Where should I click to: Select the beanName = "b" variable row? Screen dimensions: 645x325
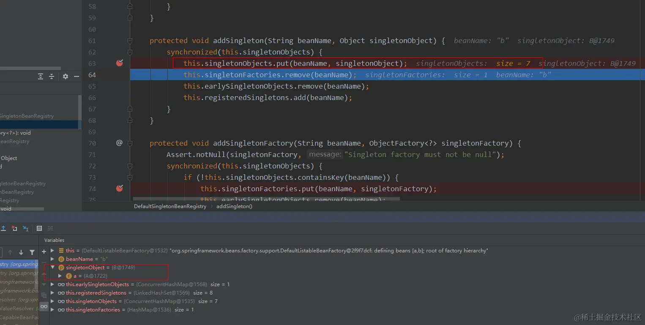click(x=347, y=259)
